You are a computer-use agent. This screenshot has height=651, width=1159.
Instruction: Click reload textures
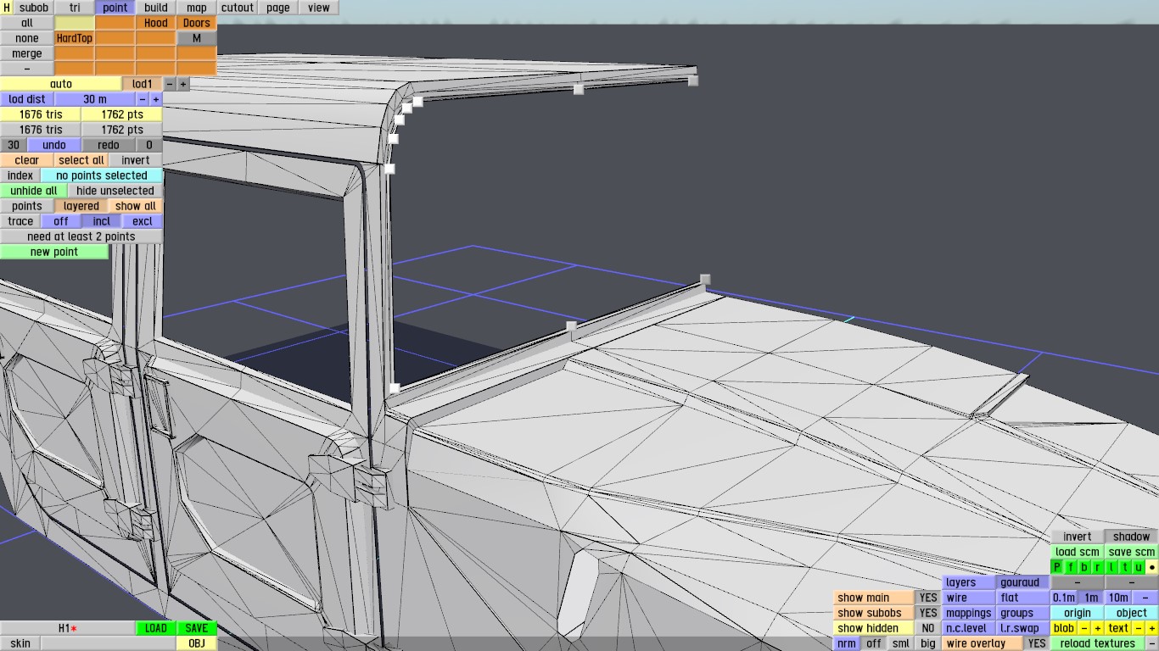click(x=1098, y=643)
